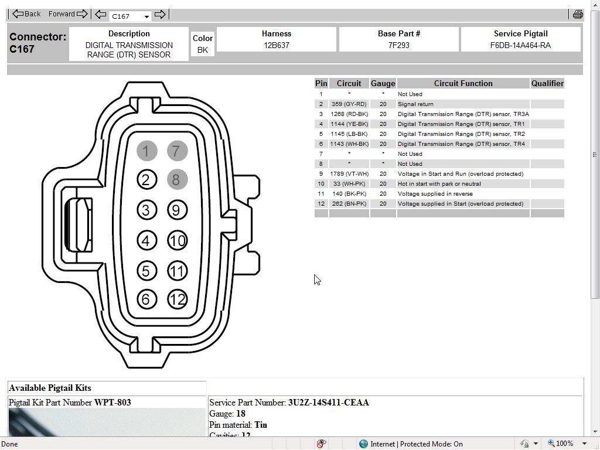Click the previous-connector arrow left of C167
This screenshot has height=450, width=600.
click(x=101, y=15)
